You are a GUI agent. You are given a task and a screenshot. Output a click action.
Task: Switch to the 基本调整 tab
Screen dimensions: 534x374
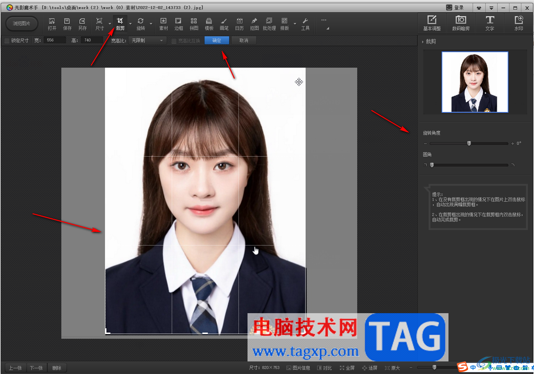(432, 23)
